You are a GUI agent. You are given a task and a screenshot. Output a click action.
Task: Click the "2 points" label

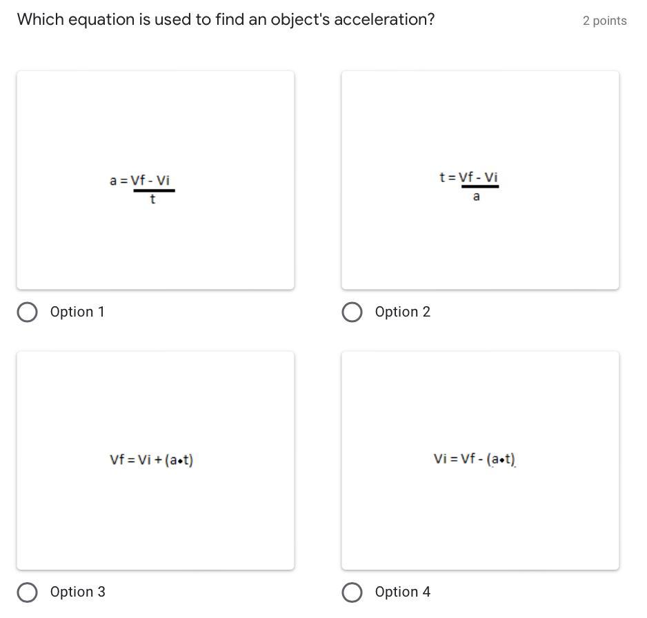click(604, 21)
